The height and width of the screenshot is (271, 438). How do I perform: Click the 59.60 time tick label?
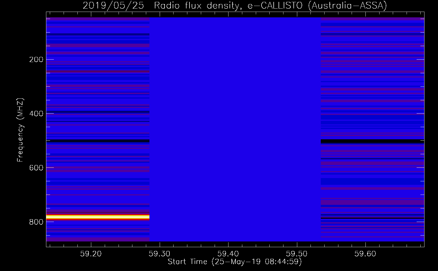(365, 254)
